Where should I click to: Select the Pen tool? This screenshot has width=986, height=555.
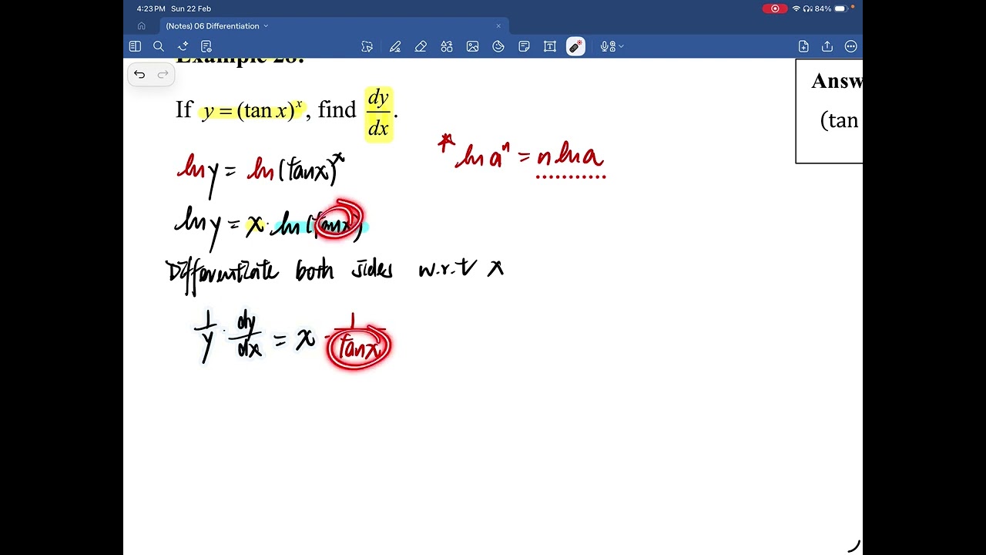[395, 46]
